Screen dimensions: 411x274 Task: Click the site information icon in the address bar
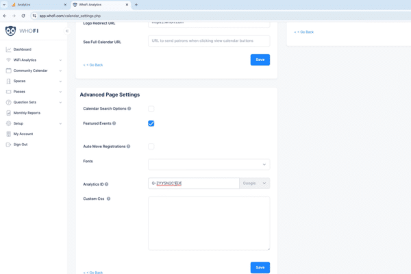pos(34,16)
